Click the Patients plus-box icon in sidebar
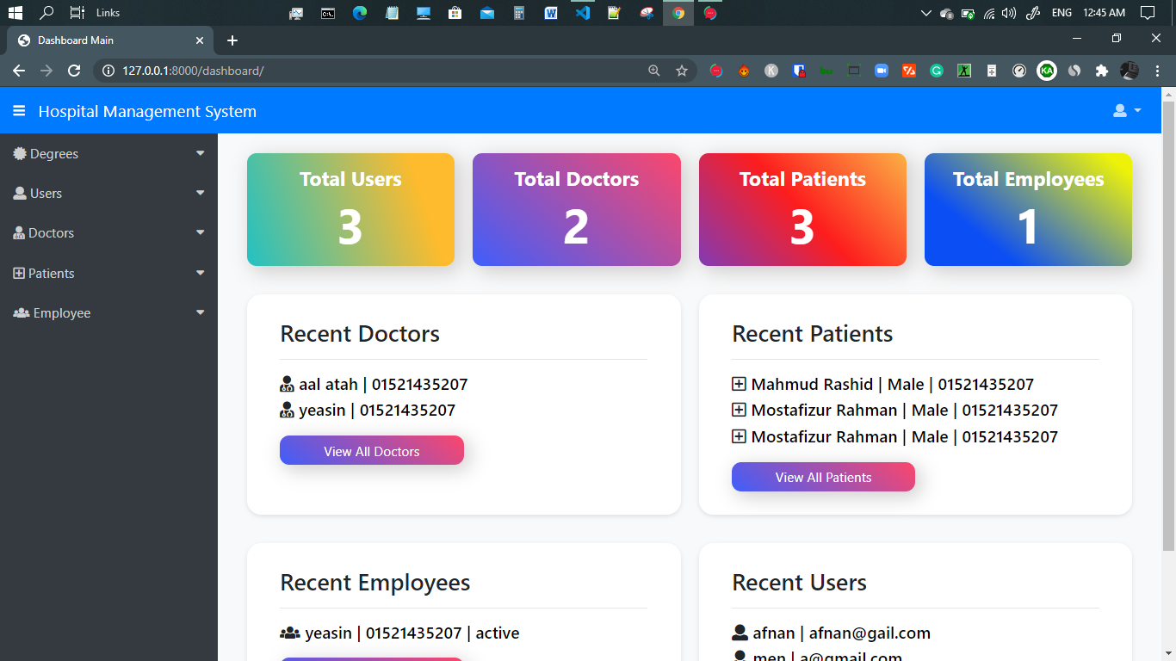Viewport: 1176px width, 661px height. (19, 273)
